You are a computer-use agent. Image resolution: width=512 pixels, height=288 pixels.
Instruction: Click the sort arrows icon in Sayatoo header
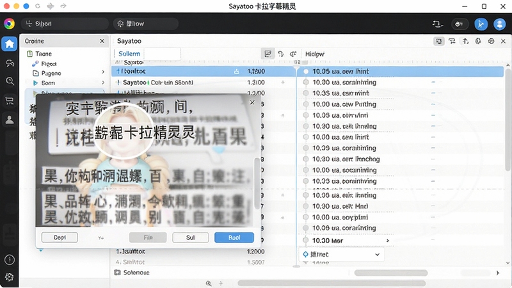[465, 41]
